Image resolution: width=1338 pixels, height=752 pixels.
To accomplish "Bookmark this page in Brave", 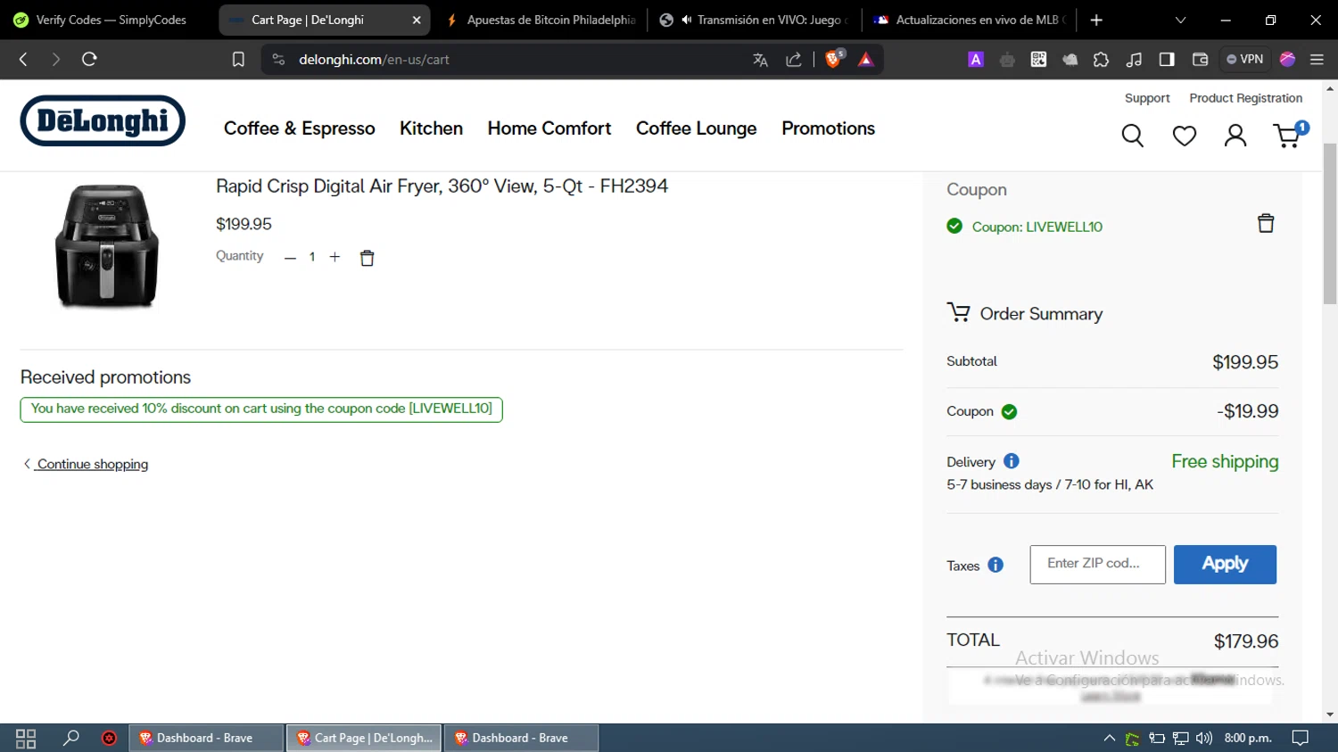I will tap(238, 60).
